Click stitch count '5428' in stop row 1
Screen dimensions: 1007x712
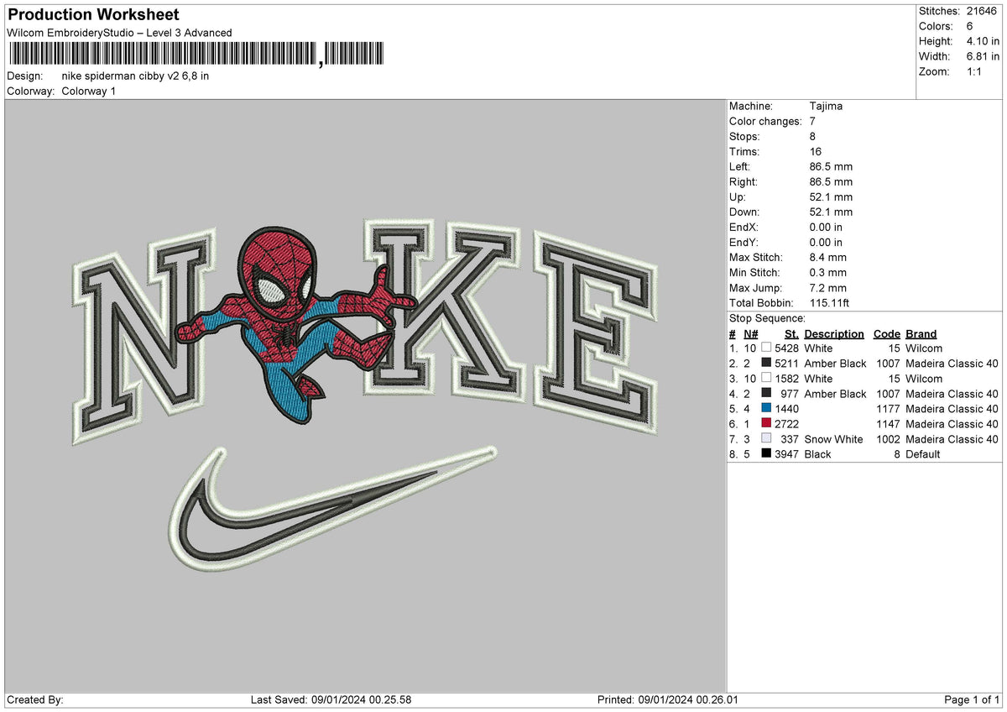(x=787, y=348)
